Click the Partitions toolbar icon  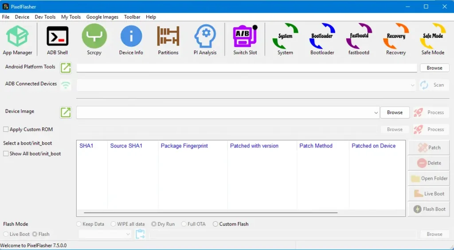(x=168, y=40)
